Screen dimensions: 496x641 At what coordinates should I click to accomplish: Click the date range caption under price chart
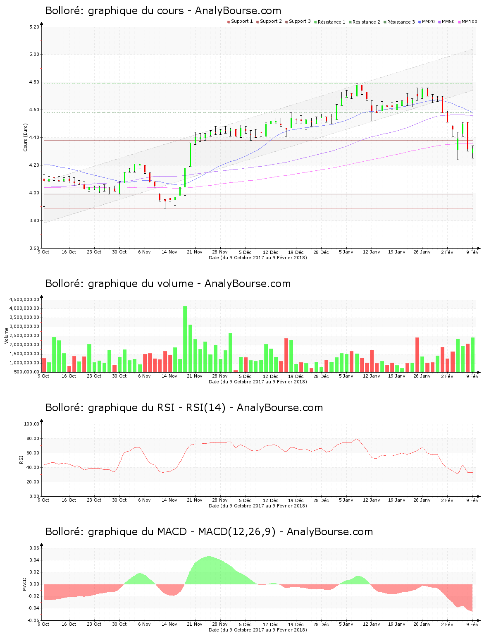(258, 258)
